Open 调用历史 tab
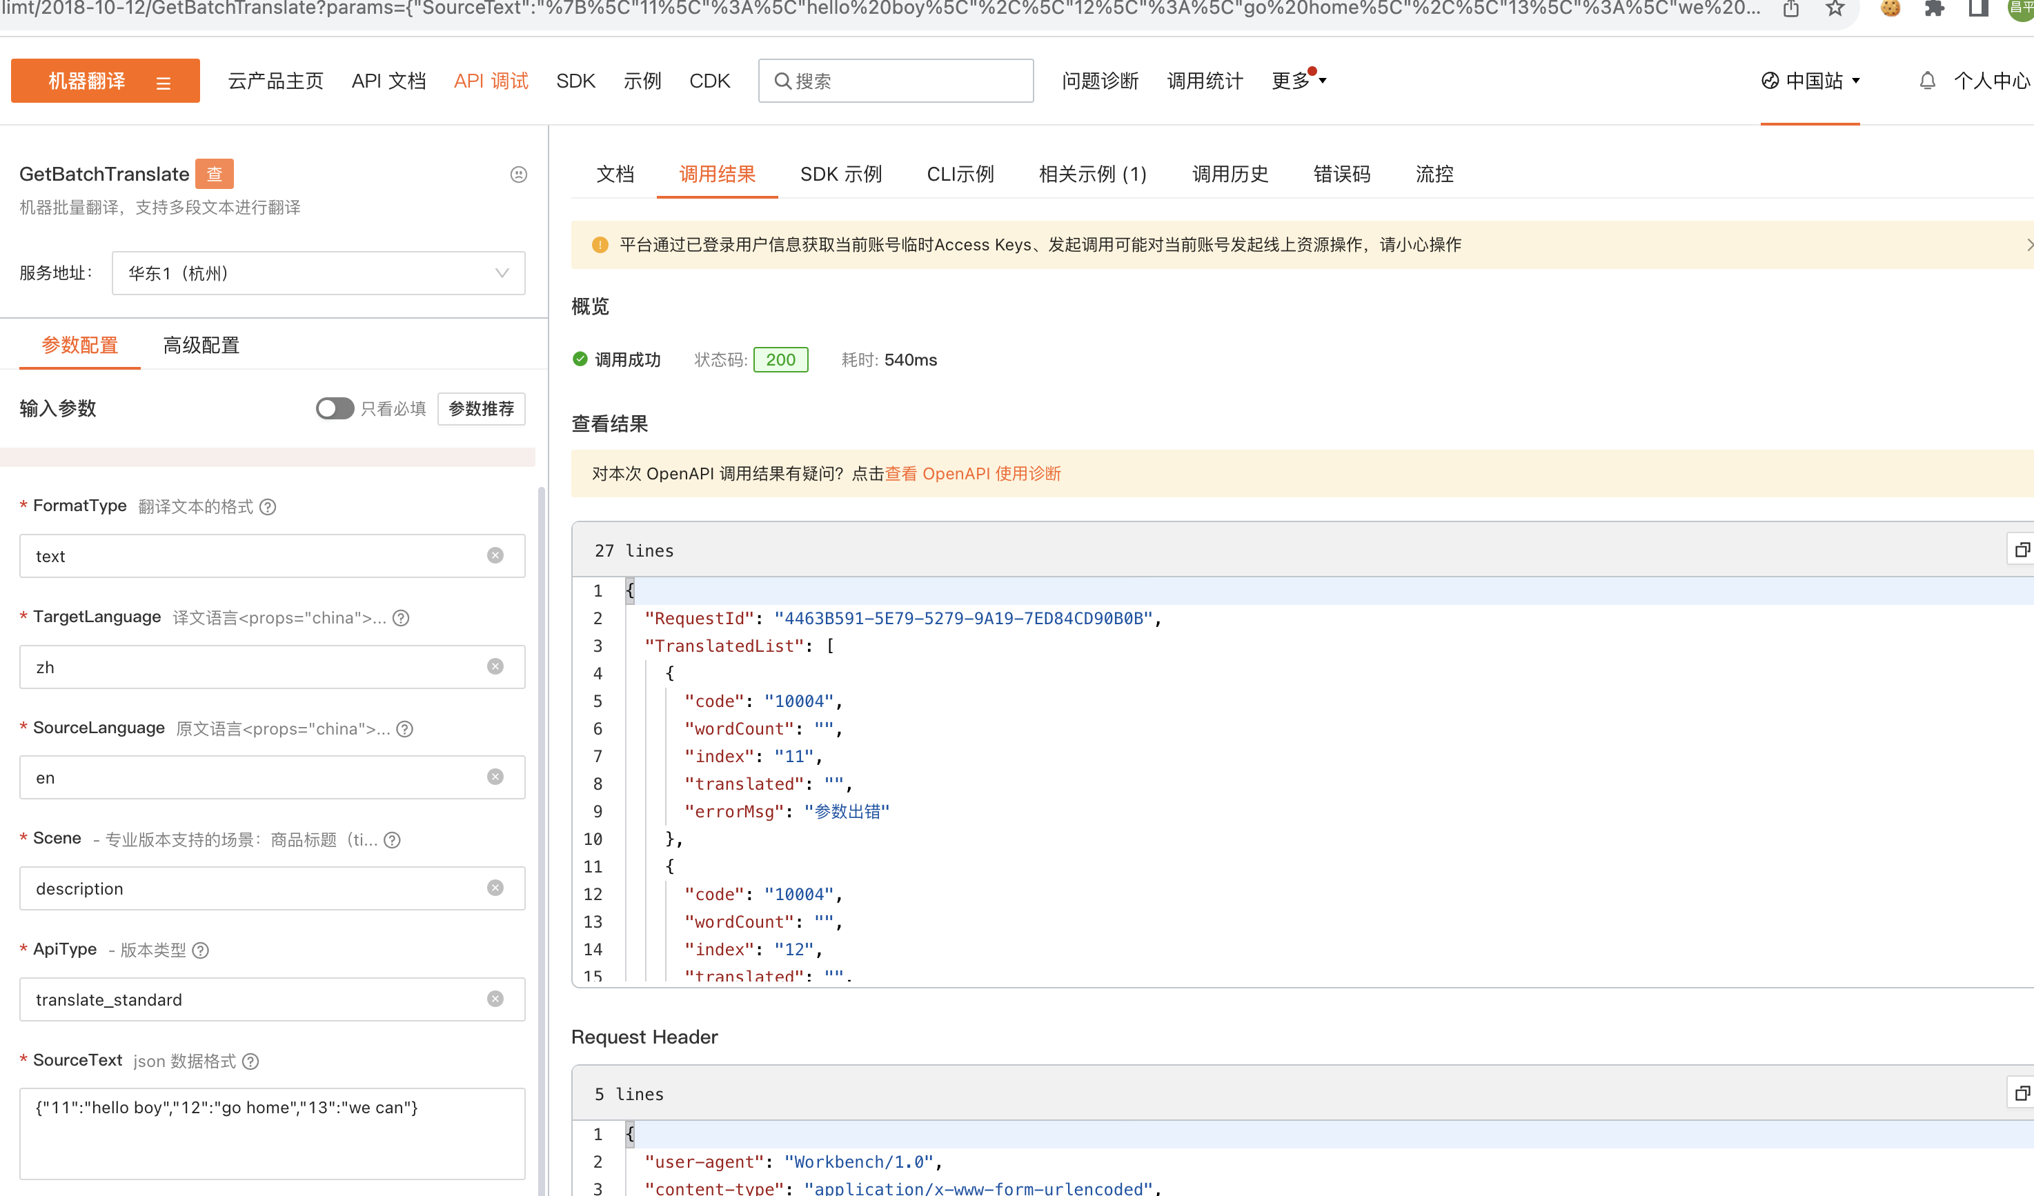 (1230, 174)
